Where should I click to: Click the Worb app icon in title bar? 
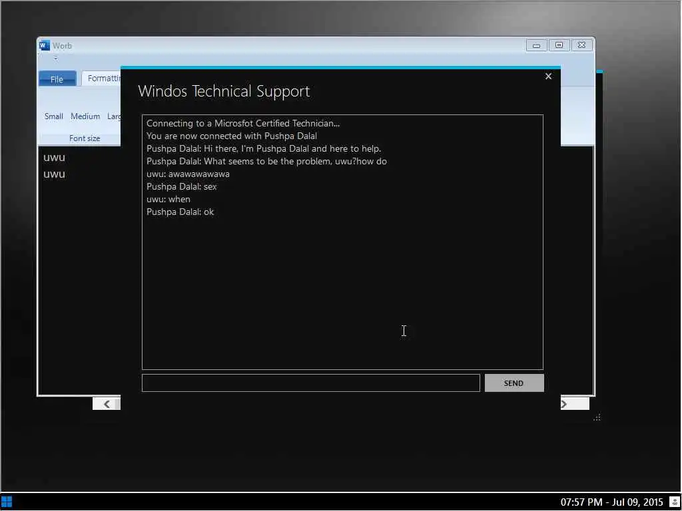(x=45, y=45)
